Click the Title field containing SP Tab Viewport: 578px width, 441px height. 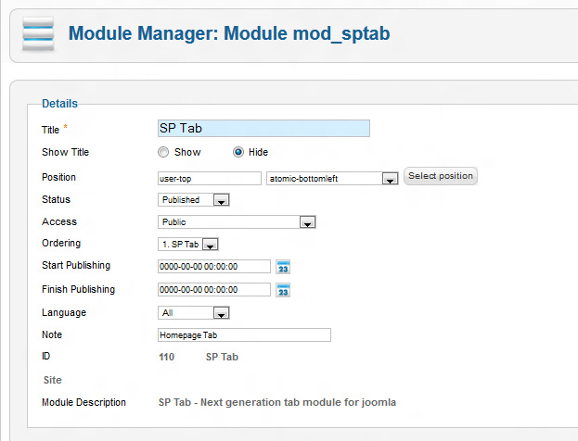(x=263, y=129)
